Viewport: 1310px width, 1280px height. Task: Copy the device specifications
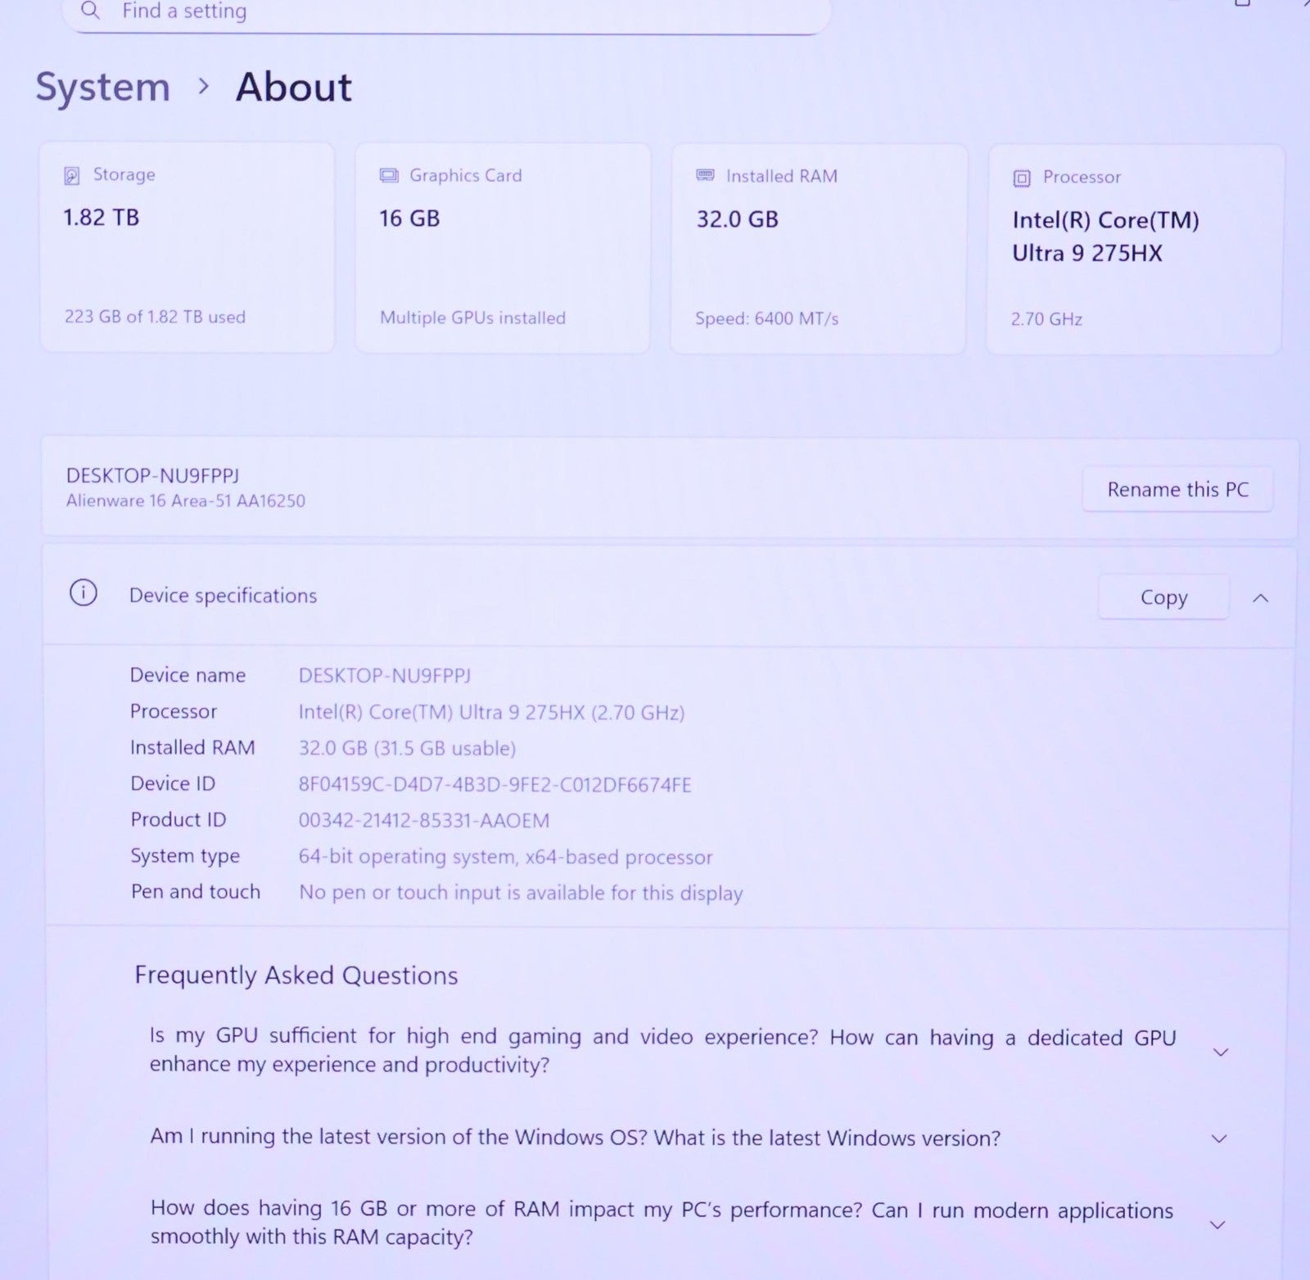(x=1163, y=597)
